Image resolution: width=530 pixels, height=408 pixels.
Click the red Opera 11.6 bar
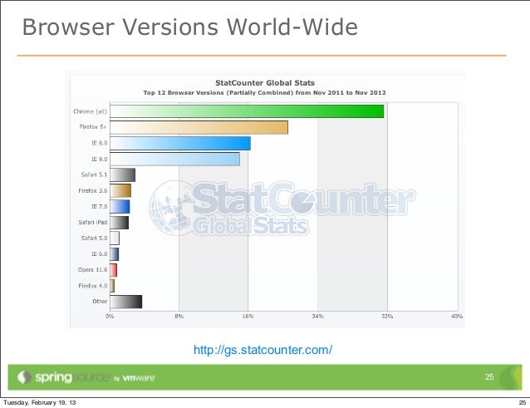coord(113,270)
